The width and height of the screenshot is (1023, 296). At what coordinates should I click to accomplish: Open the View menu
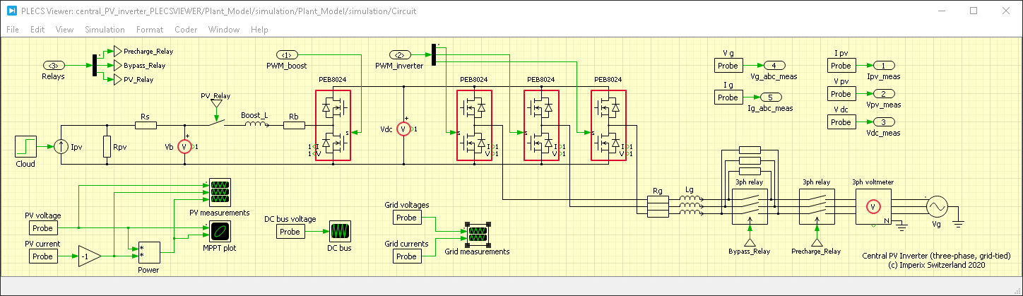(64, 30)
